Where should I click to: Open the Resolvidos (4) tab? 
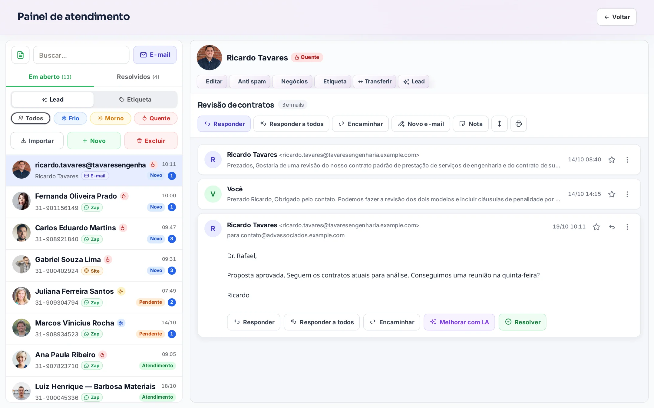pos(138,77)
